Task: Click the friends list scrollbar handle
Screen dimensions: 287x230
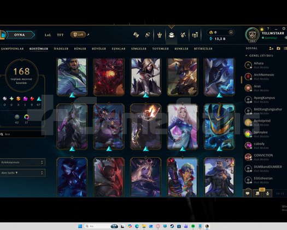Action: pyautogui.click(x=242, y=79)
